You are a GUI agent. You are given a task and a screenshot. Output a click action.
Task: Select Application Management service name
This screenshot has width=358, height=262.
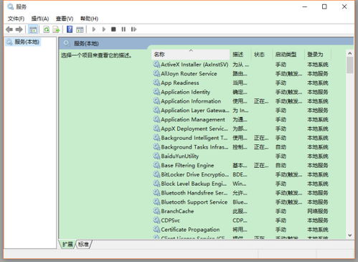coord(193,119)
